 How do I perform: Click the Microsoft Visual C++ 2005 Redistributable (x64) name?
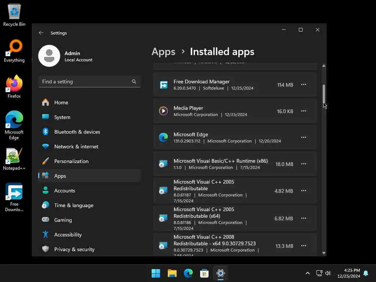[x=204, y=213]
